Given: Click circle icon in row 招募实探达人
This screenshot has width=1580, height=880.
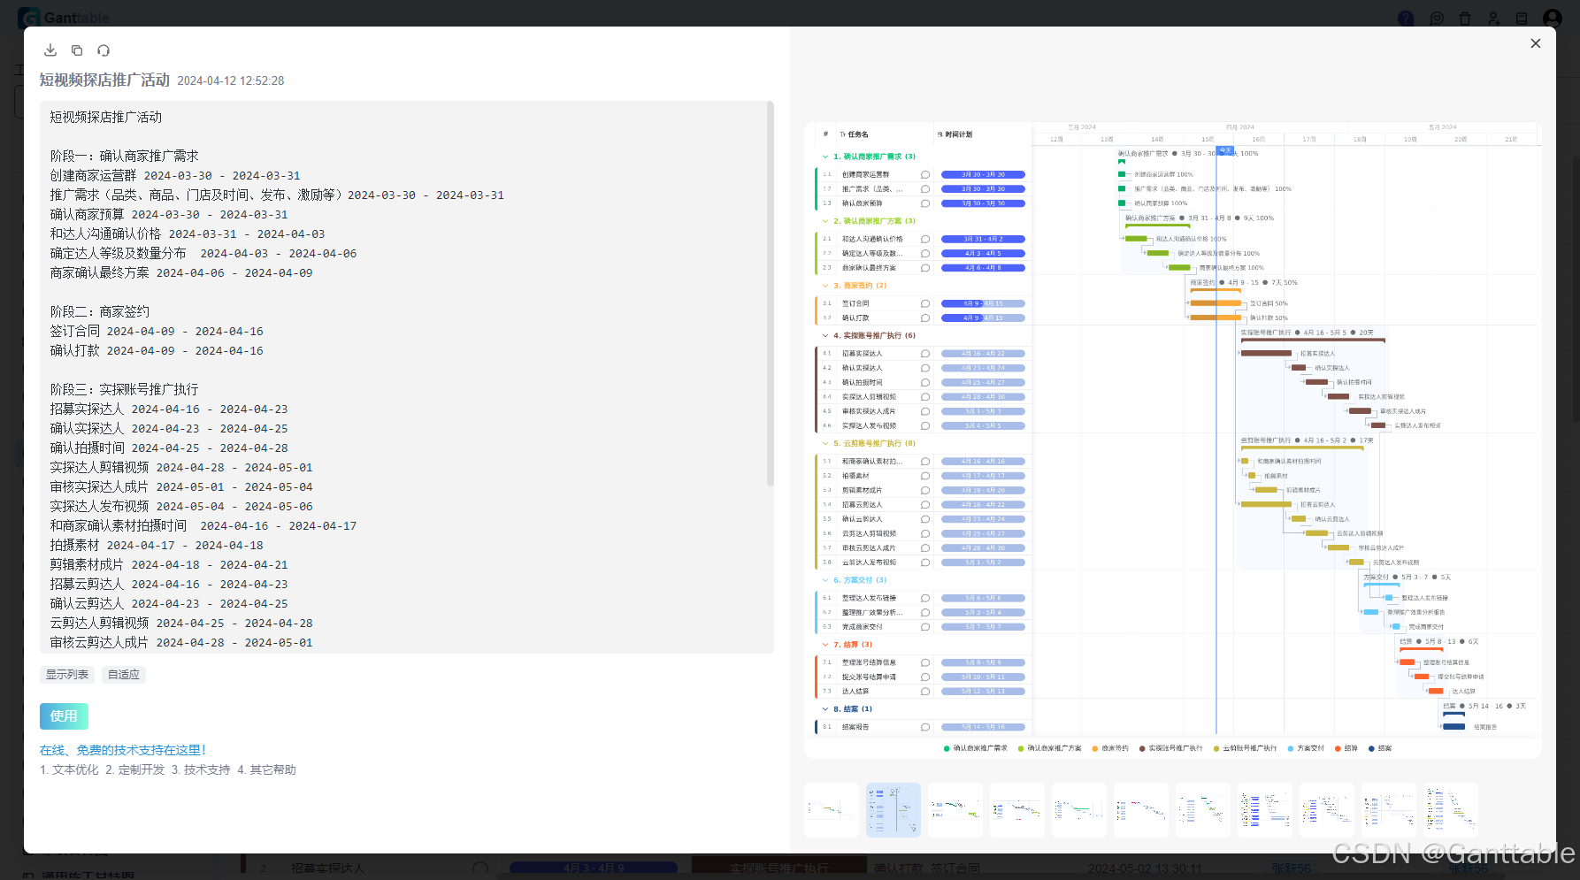Looking at the screenshot, I should 925,354.
